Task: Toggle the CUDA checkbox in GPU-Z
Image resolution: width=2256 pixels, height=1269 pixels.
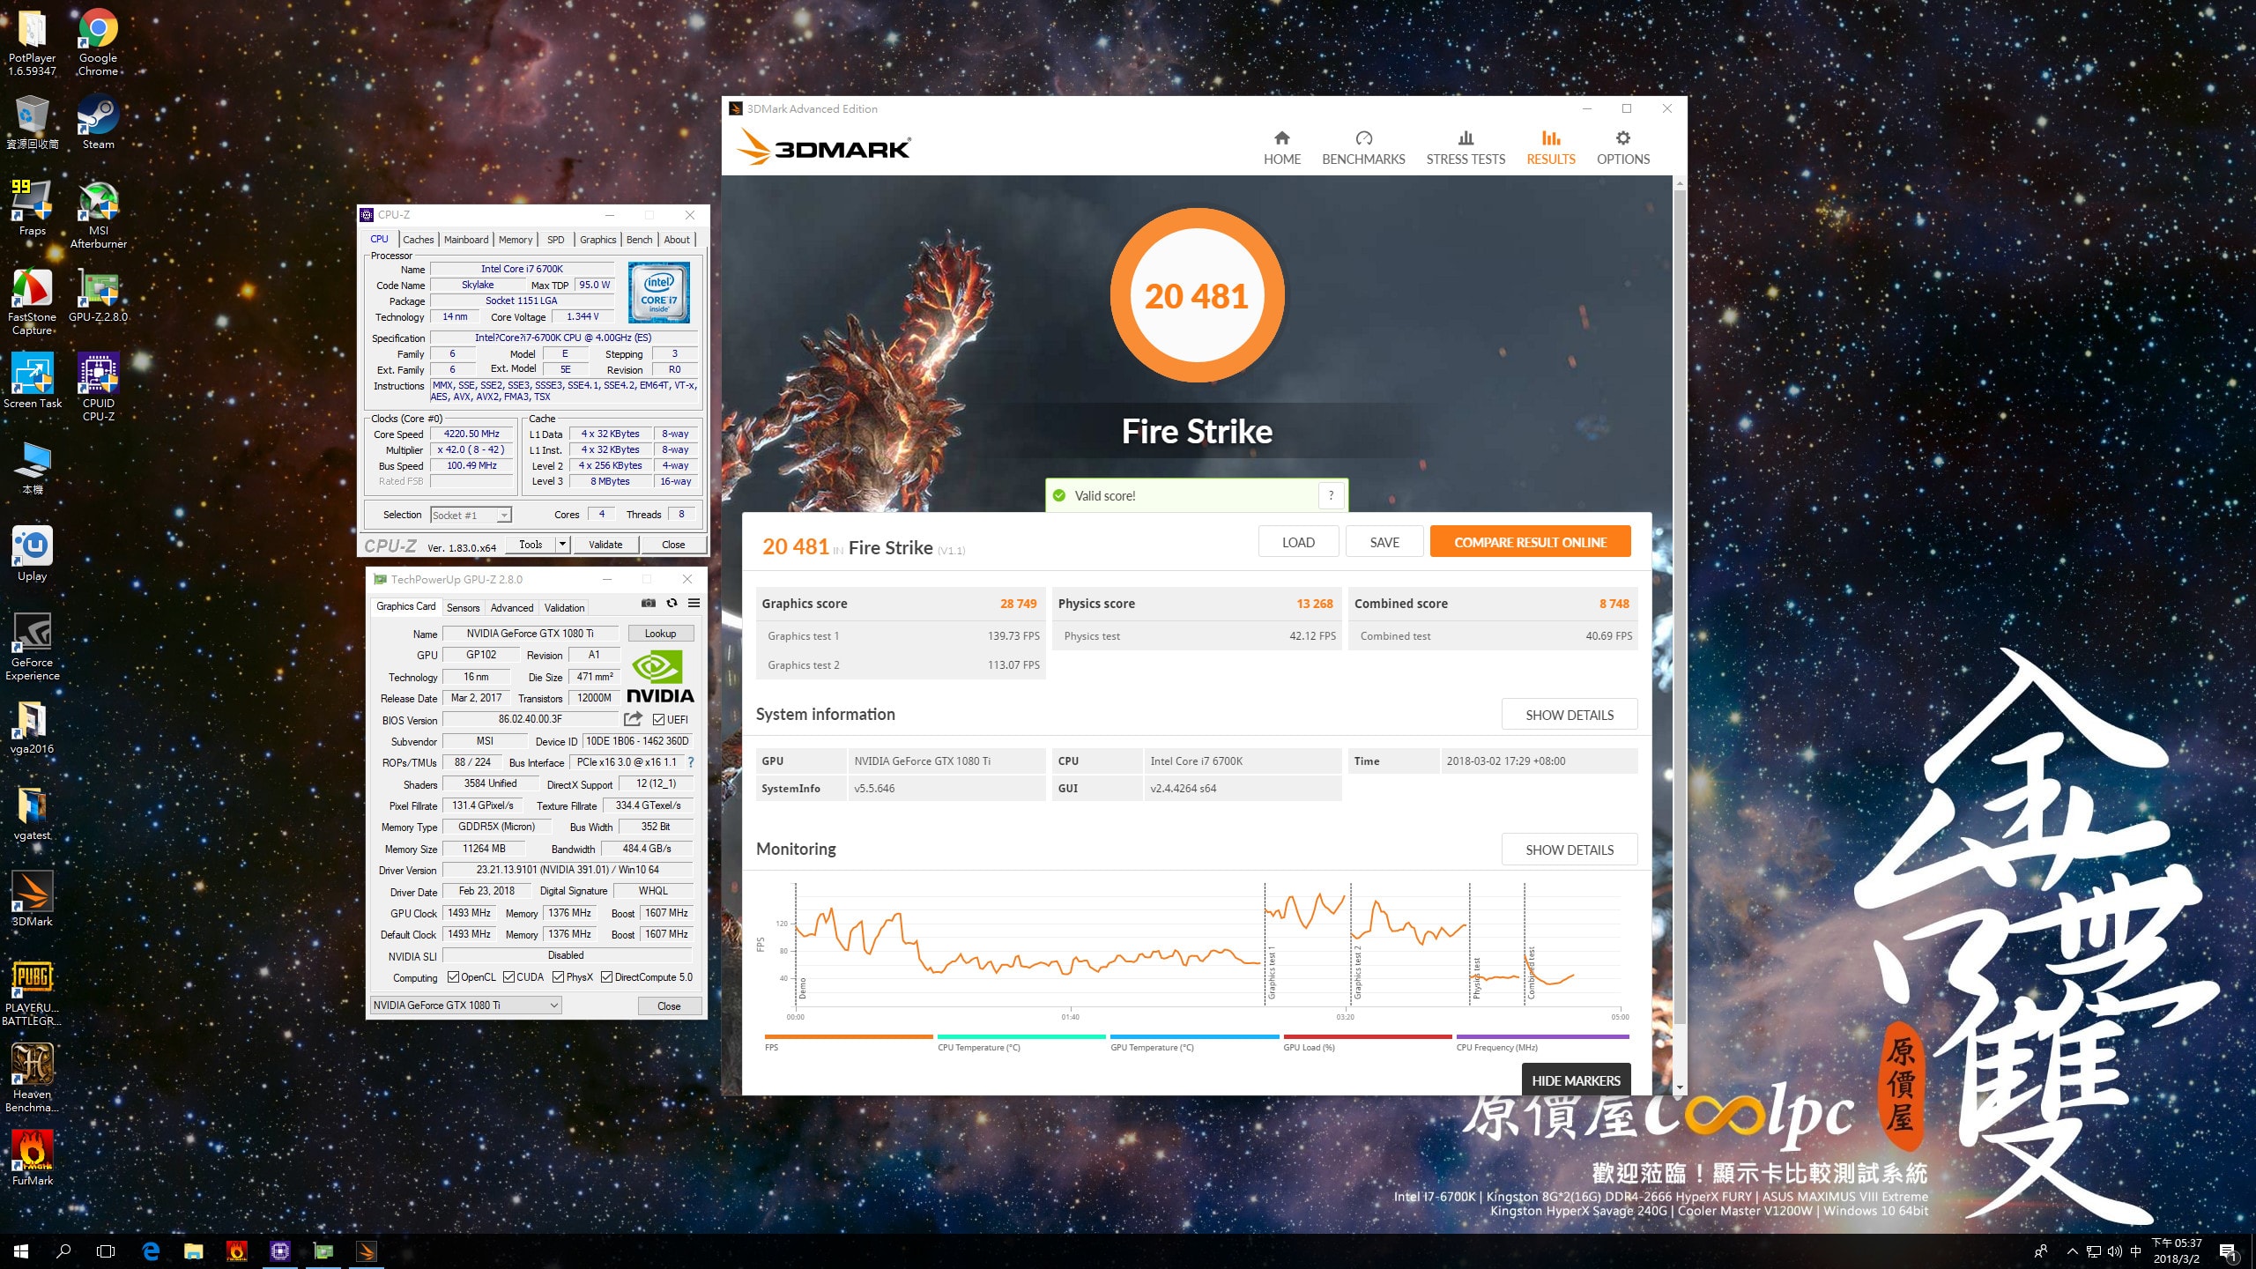Action: tap(508, 976)
